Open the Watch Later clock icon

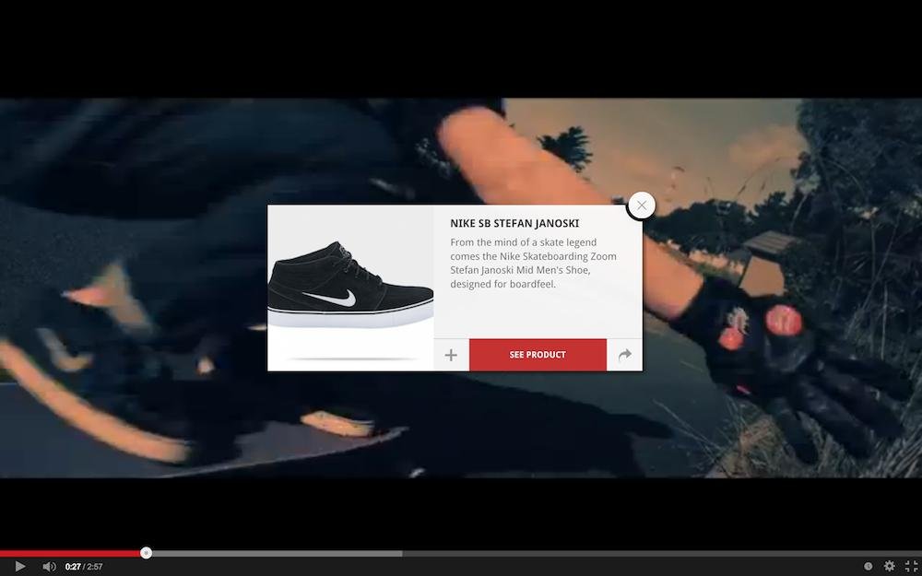coord(868,566)
